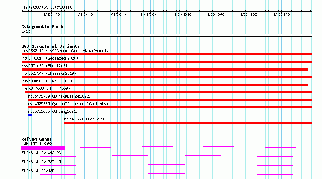Click ruler position 87323100
Image resolution: width=322 pixels, height=179 pixels.
click(x=248, y=14)
